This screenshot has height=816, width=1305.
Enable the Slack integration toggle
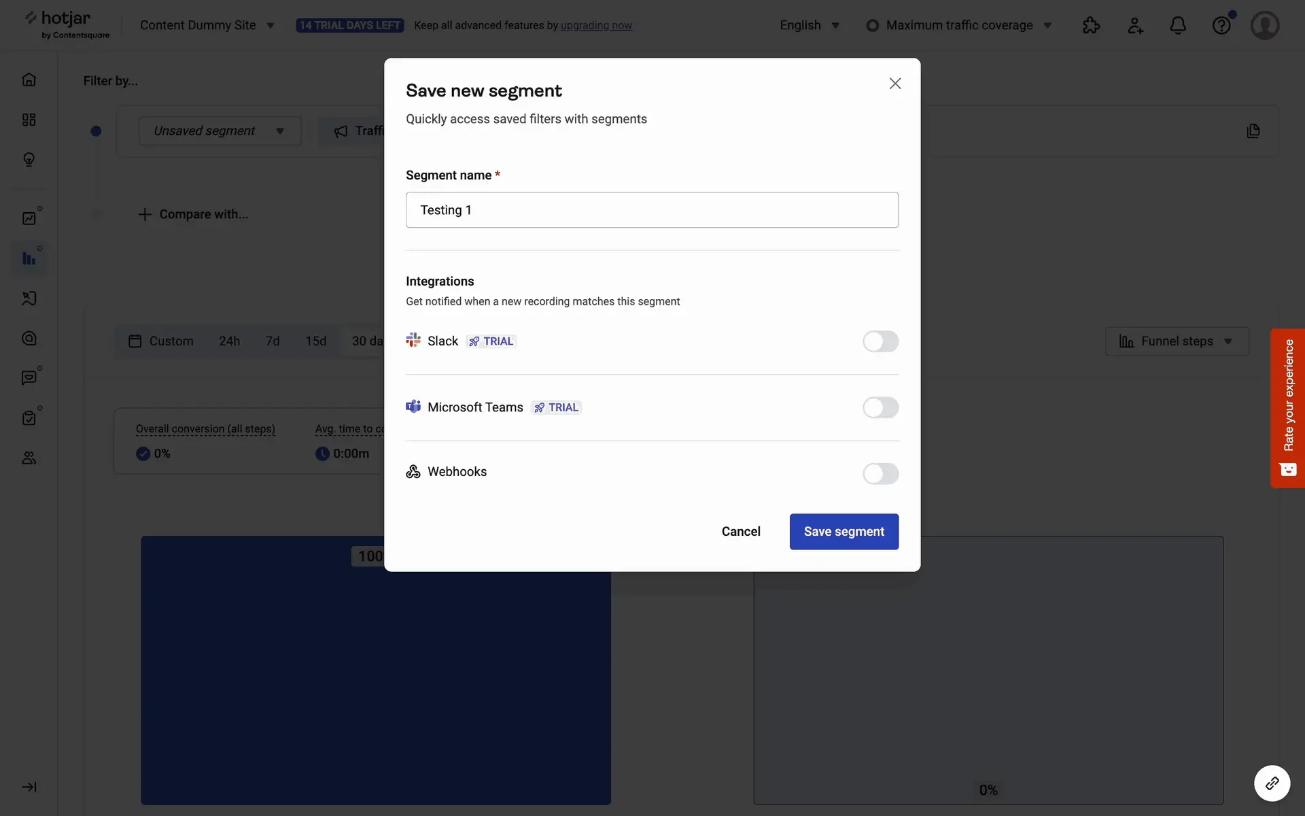coord(880,341)
